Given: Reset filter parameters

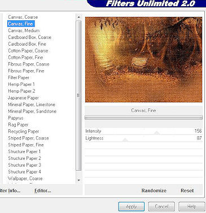Looking at the screenshot, I should coord(187,190).
